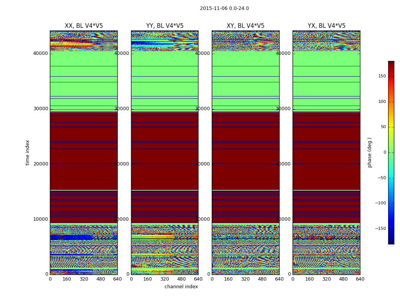Image resolution: width=400 pixels, height=305 pixels.
Task: Select the 'phase (deg.)' colorbar label
Action: click(370, 152)
